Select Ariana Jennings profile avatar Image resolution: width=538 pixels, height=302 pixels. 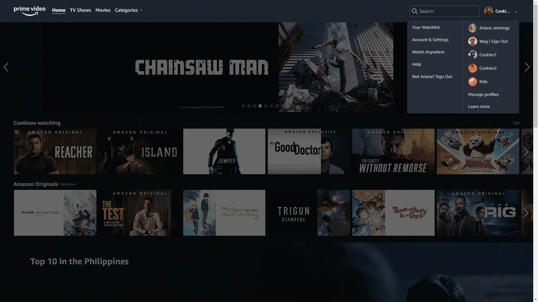pyautogui.click(x=472, y=28)
